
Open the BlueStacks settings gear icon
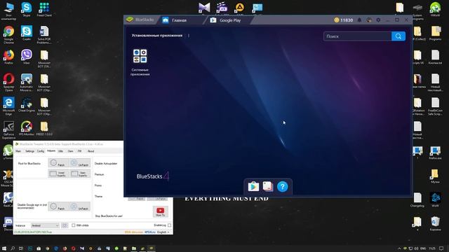378,20
